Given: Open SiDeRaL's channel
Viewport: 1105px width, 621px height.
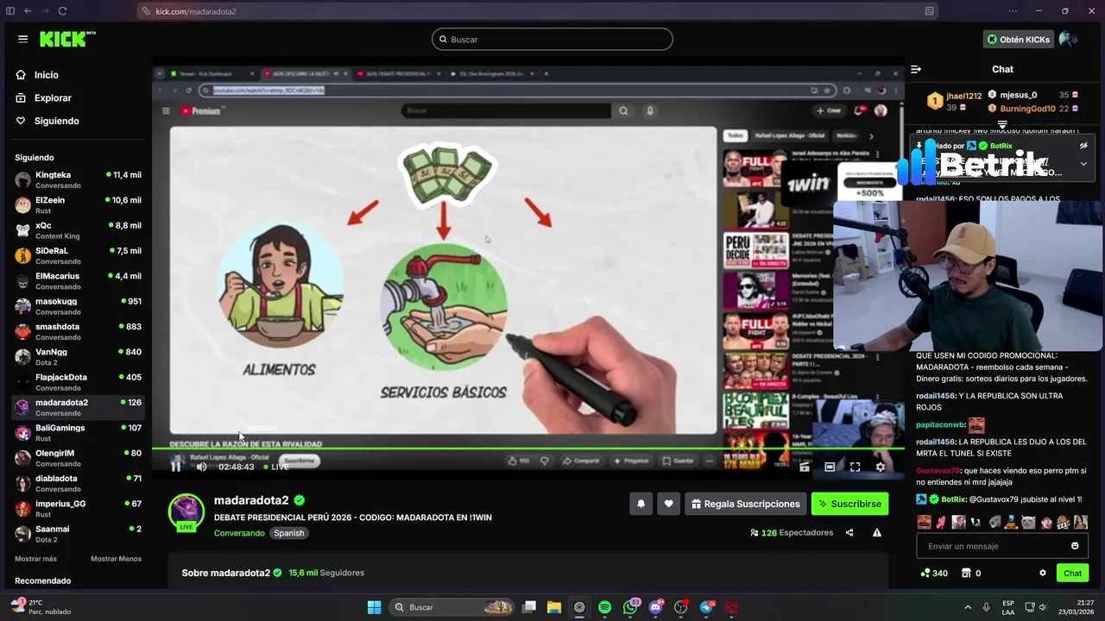Looking at the screenshot, I should tap(78, 255).
